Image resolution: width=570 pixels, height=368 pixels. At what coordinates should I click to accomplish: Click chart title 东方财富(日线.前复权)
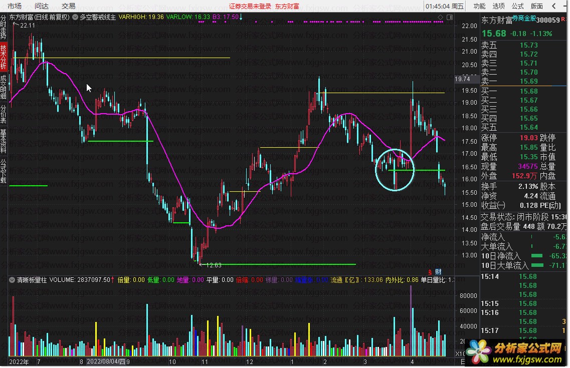[x=39, y=17]
